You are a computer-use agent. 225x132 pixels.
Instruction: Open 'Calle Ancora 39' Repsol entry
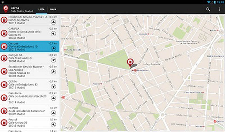[x=30, y=122]
